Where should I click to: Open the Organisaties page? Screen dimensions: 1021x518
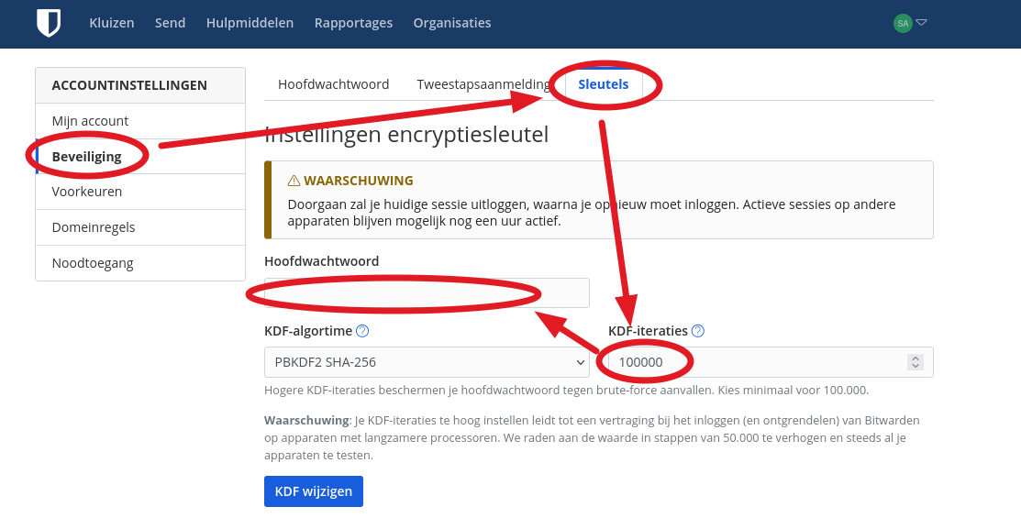pyautogui.click(x=451, y=23)
